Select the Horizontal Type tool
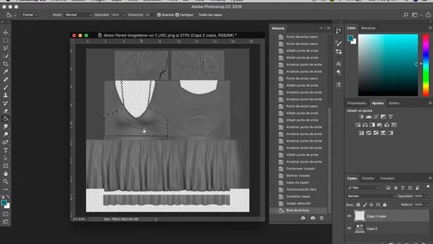The width and height of the screenshot is (433, 244). pyautogui.click(x=5, y=150)
